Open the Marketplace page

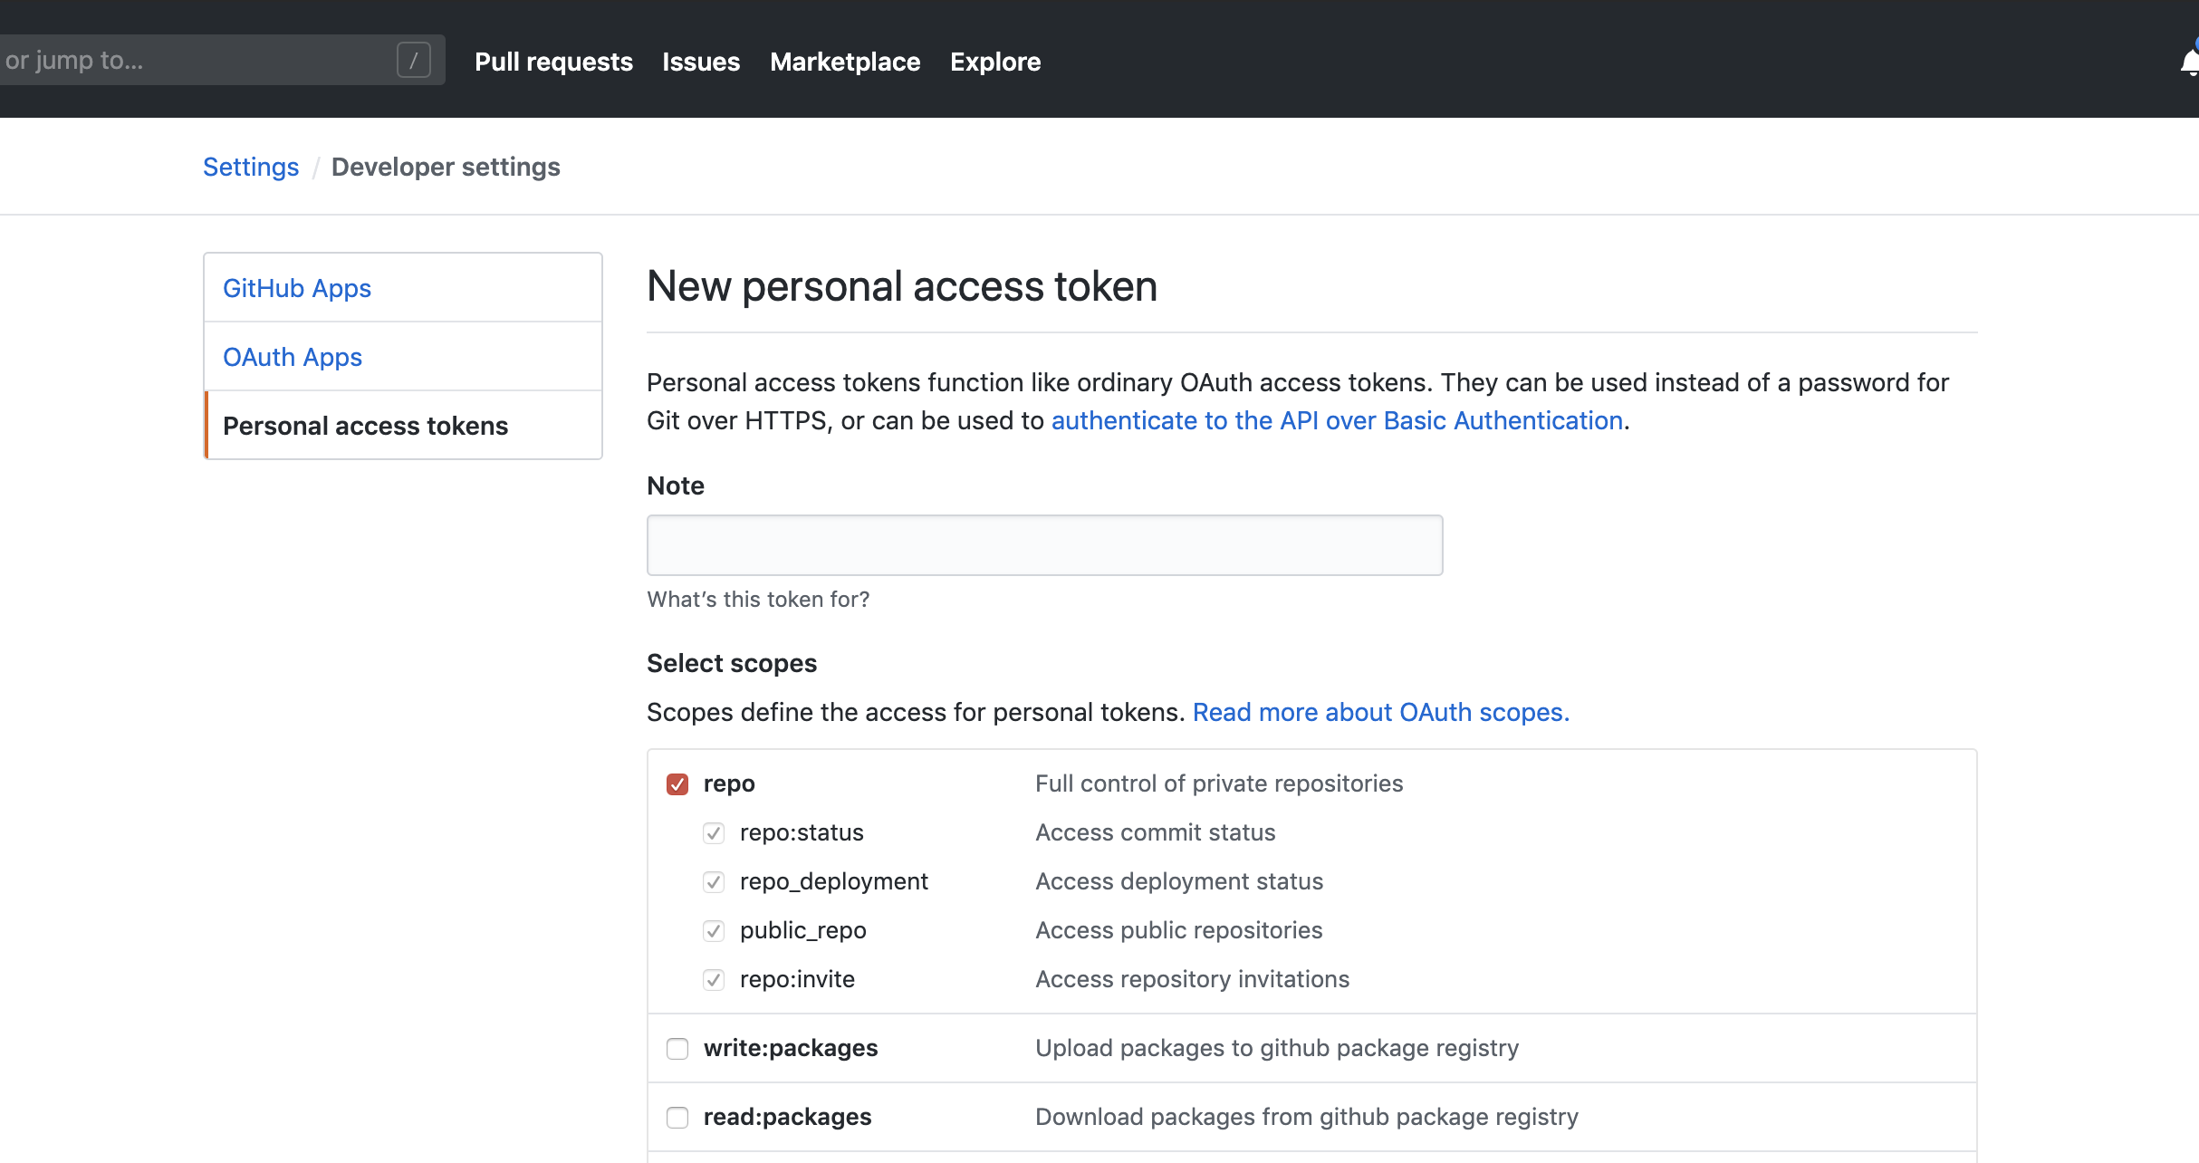[844, 62]
